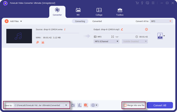Open the shopping cart purchase icon
The height and width of the screenshot is (112, 177).
(137, 3)
